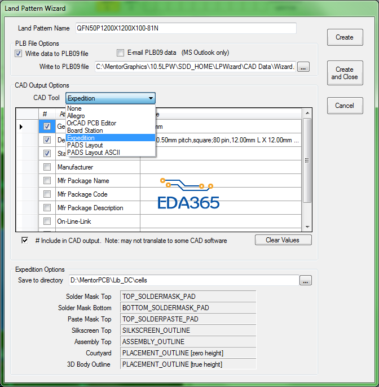This screenshot has width=379, height=387.
Task: Click the Assembly Top field
Action: coord(188,342)
